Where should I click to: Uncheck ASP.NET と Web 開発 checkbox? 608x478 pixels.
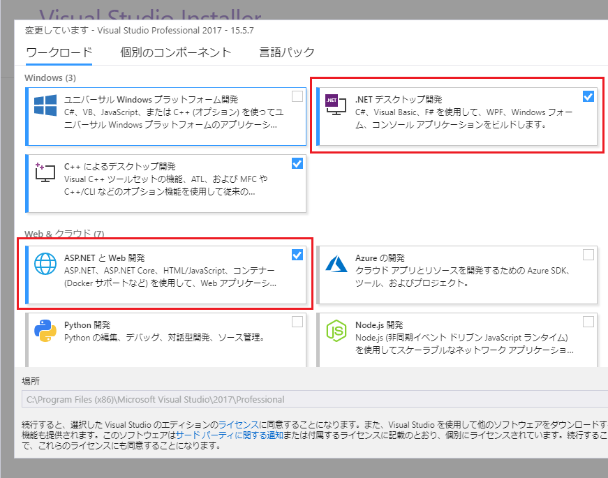[x=297, y=255]
